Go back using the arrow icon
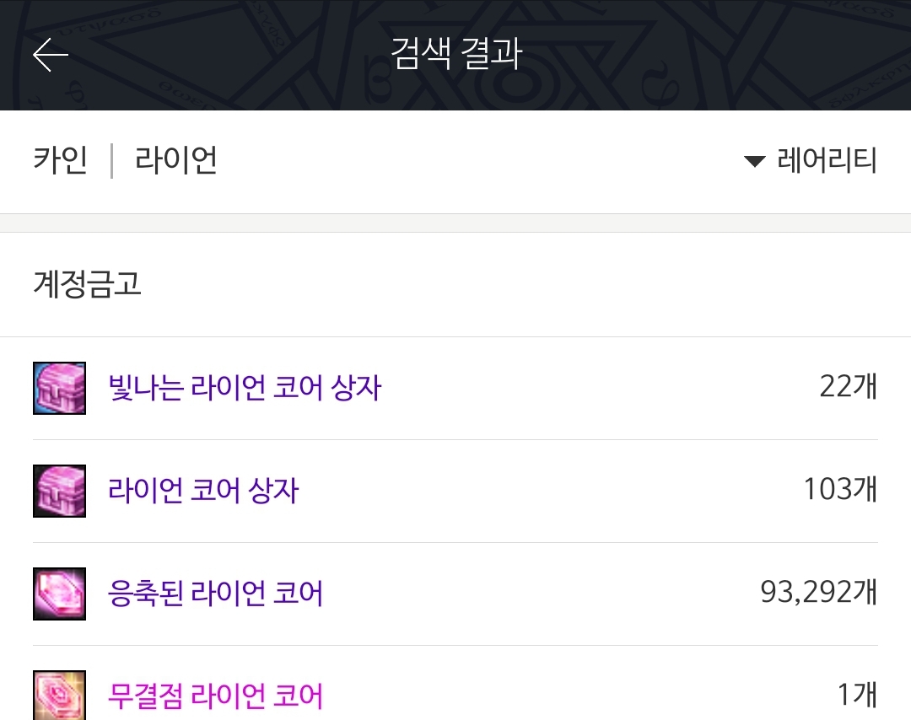911x720 pixels. (51, 55)
